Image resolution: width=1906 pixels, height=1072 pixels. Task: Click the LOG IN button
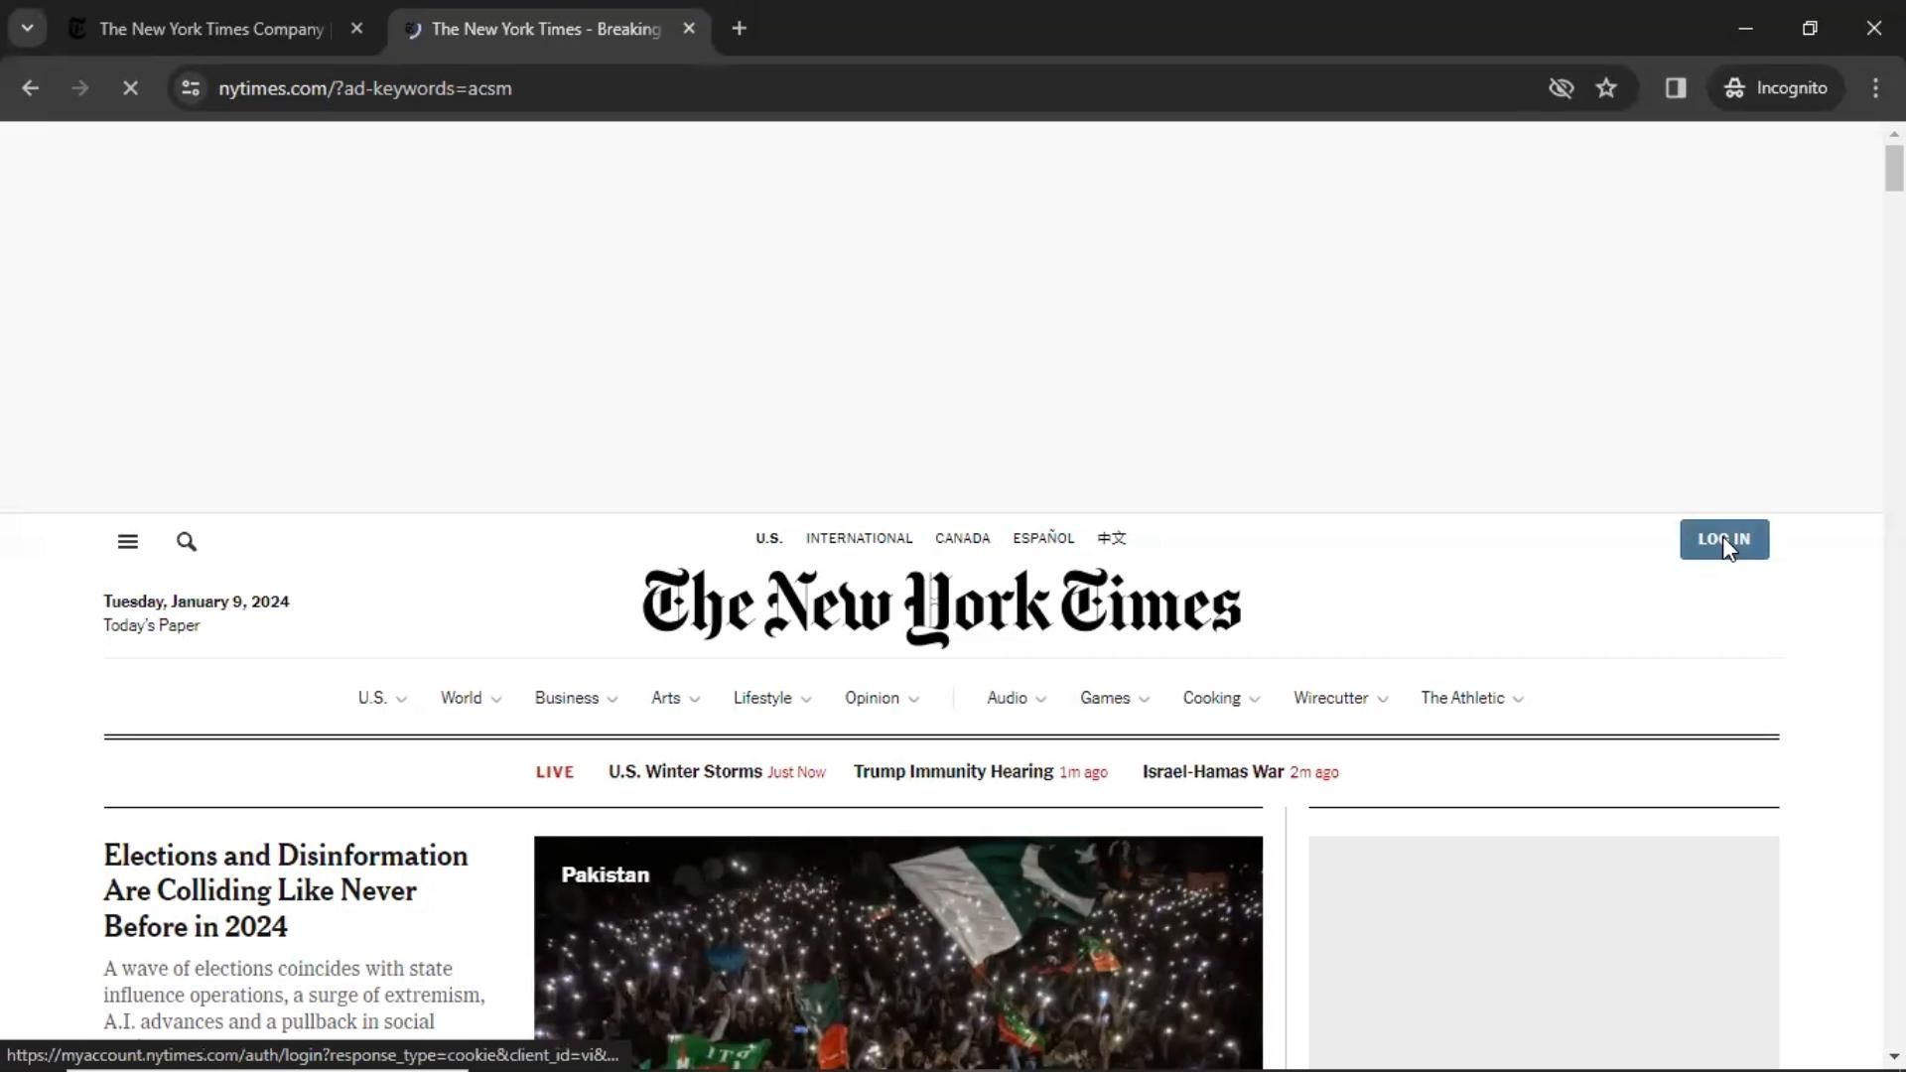pos(1723,540)
